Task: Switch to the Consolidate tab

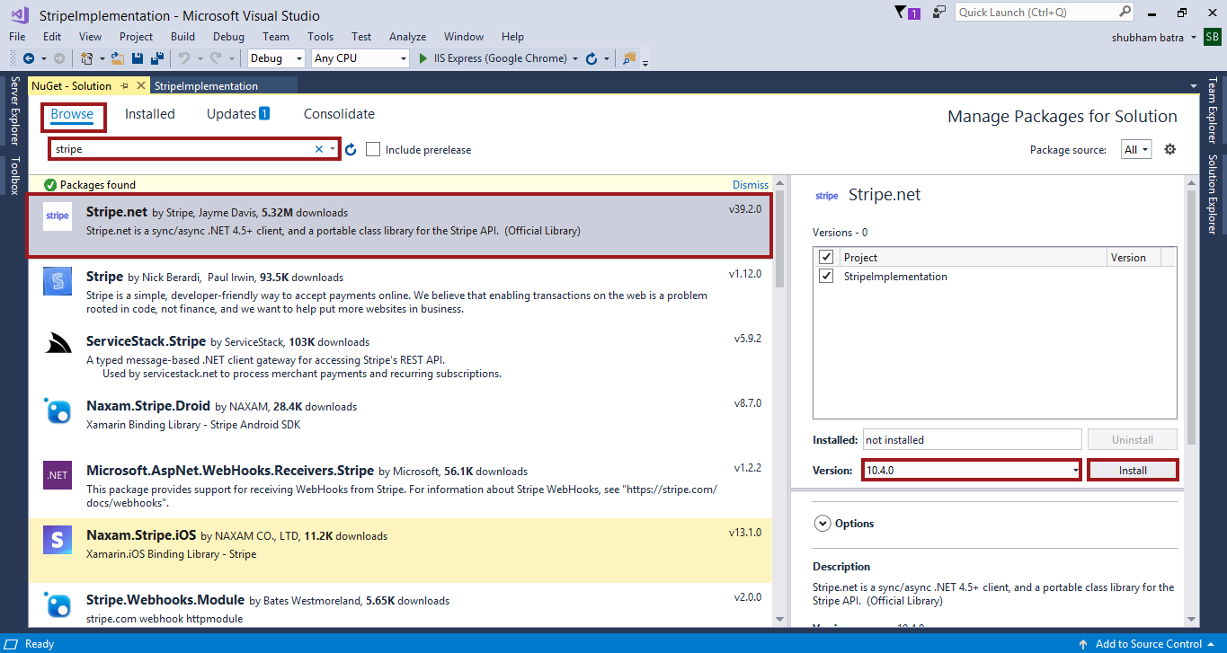Action: click(339, 114)
